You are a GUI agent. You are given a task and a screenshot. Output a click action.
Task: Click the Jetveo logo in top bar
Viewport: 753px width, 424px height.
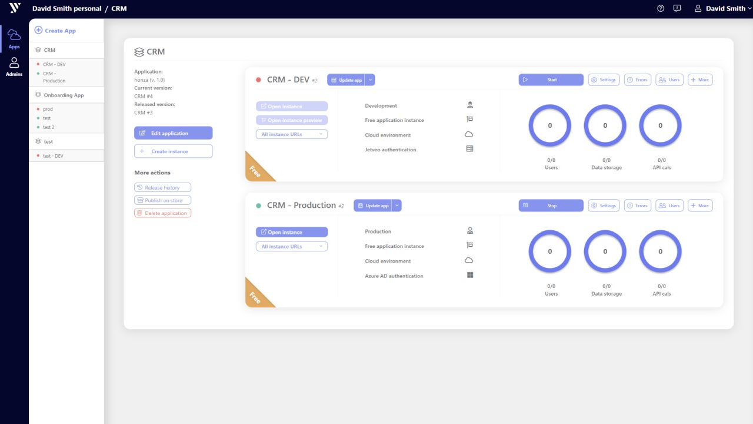15,8
